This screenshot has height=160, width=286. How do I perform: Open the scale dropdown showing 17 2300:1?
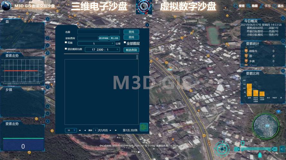tap(102, 50)
